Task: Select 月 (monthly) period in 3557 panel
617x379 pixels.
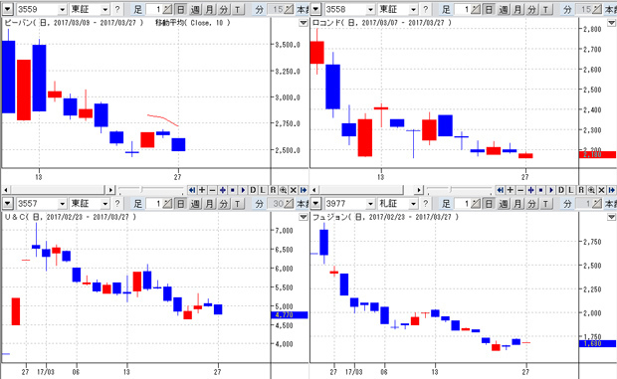Action: pyautogui.click(x=209, y=203)
